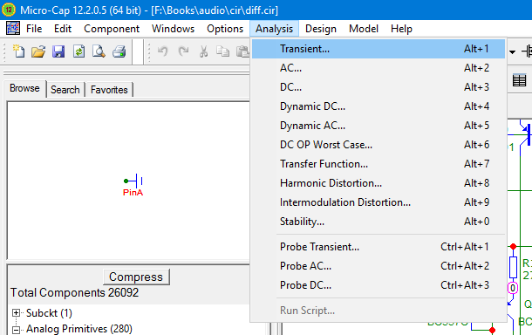Screen dimensions: 532x335
Task: Click the Redo arrow icon
Action: [183, 51]
